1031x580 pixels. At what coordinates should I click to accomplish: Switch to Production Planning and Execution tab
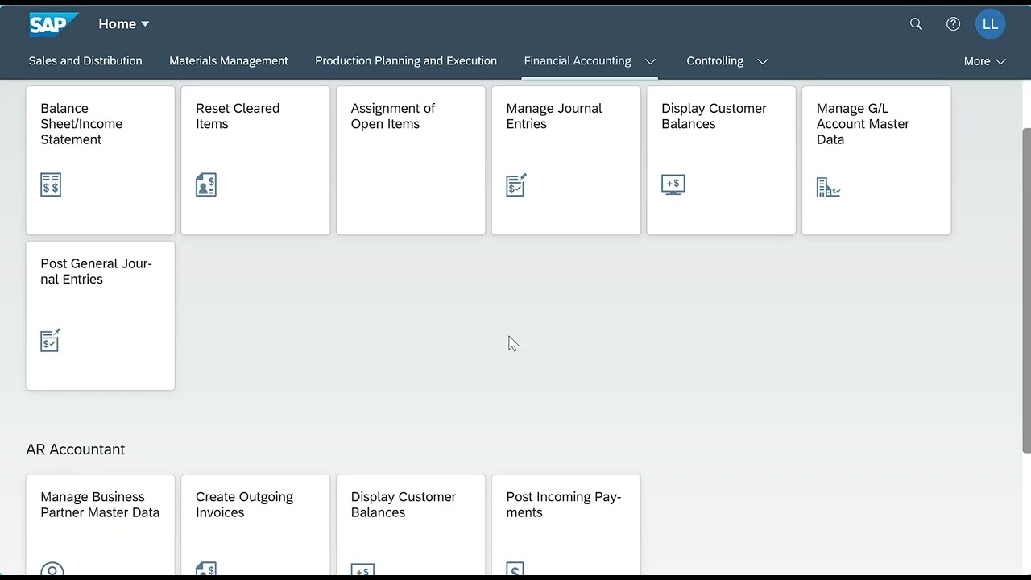[x=406, y=60]
